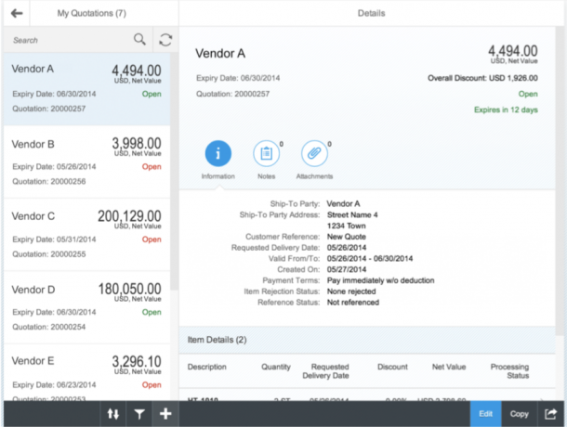Click the Processing Status column header
This screenshot has width=567, height=427.
[x=510, y=370]
